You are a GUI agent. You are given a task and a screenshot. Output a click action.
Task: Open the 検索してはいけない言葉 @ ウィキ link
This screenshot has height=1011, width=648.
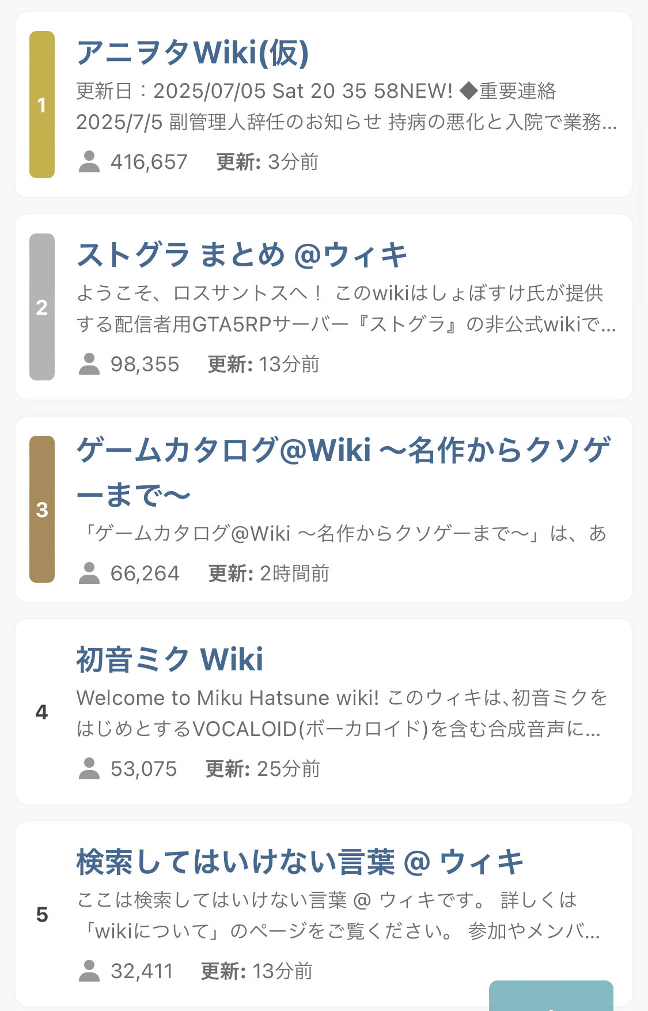tap(300, 862)
